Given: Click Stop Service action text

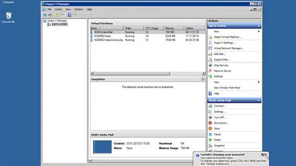Looking at the screenshot, I should click(x=221, y=65).
